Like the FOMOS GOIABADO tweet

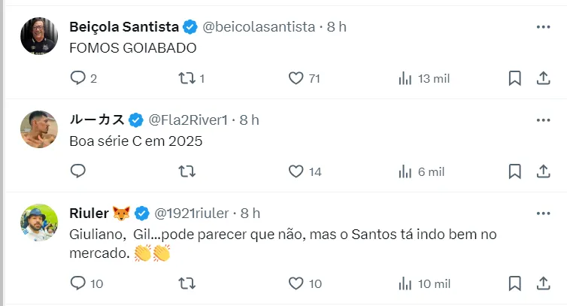click(296, 77)
